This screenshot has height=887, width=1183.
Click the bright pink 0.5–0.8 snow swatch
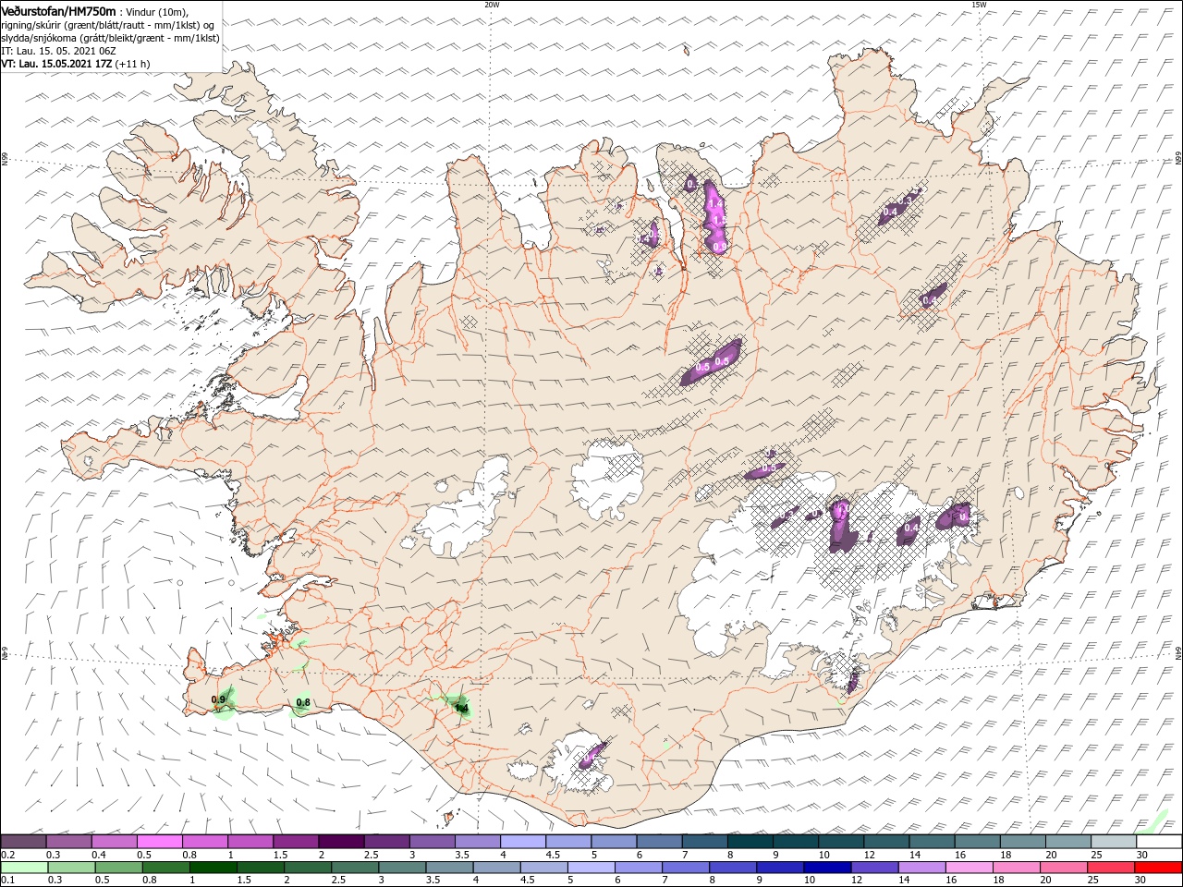[160, 842]
